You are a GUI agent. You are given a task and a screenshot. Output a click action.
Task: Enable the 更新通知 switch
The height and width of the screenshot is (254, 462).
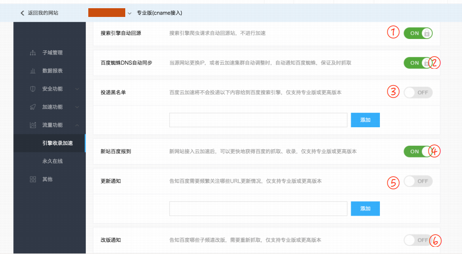pyautogui.click(x=418, y=181)
